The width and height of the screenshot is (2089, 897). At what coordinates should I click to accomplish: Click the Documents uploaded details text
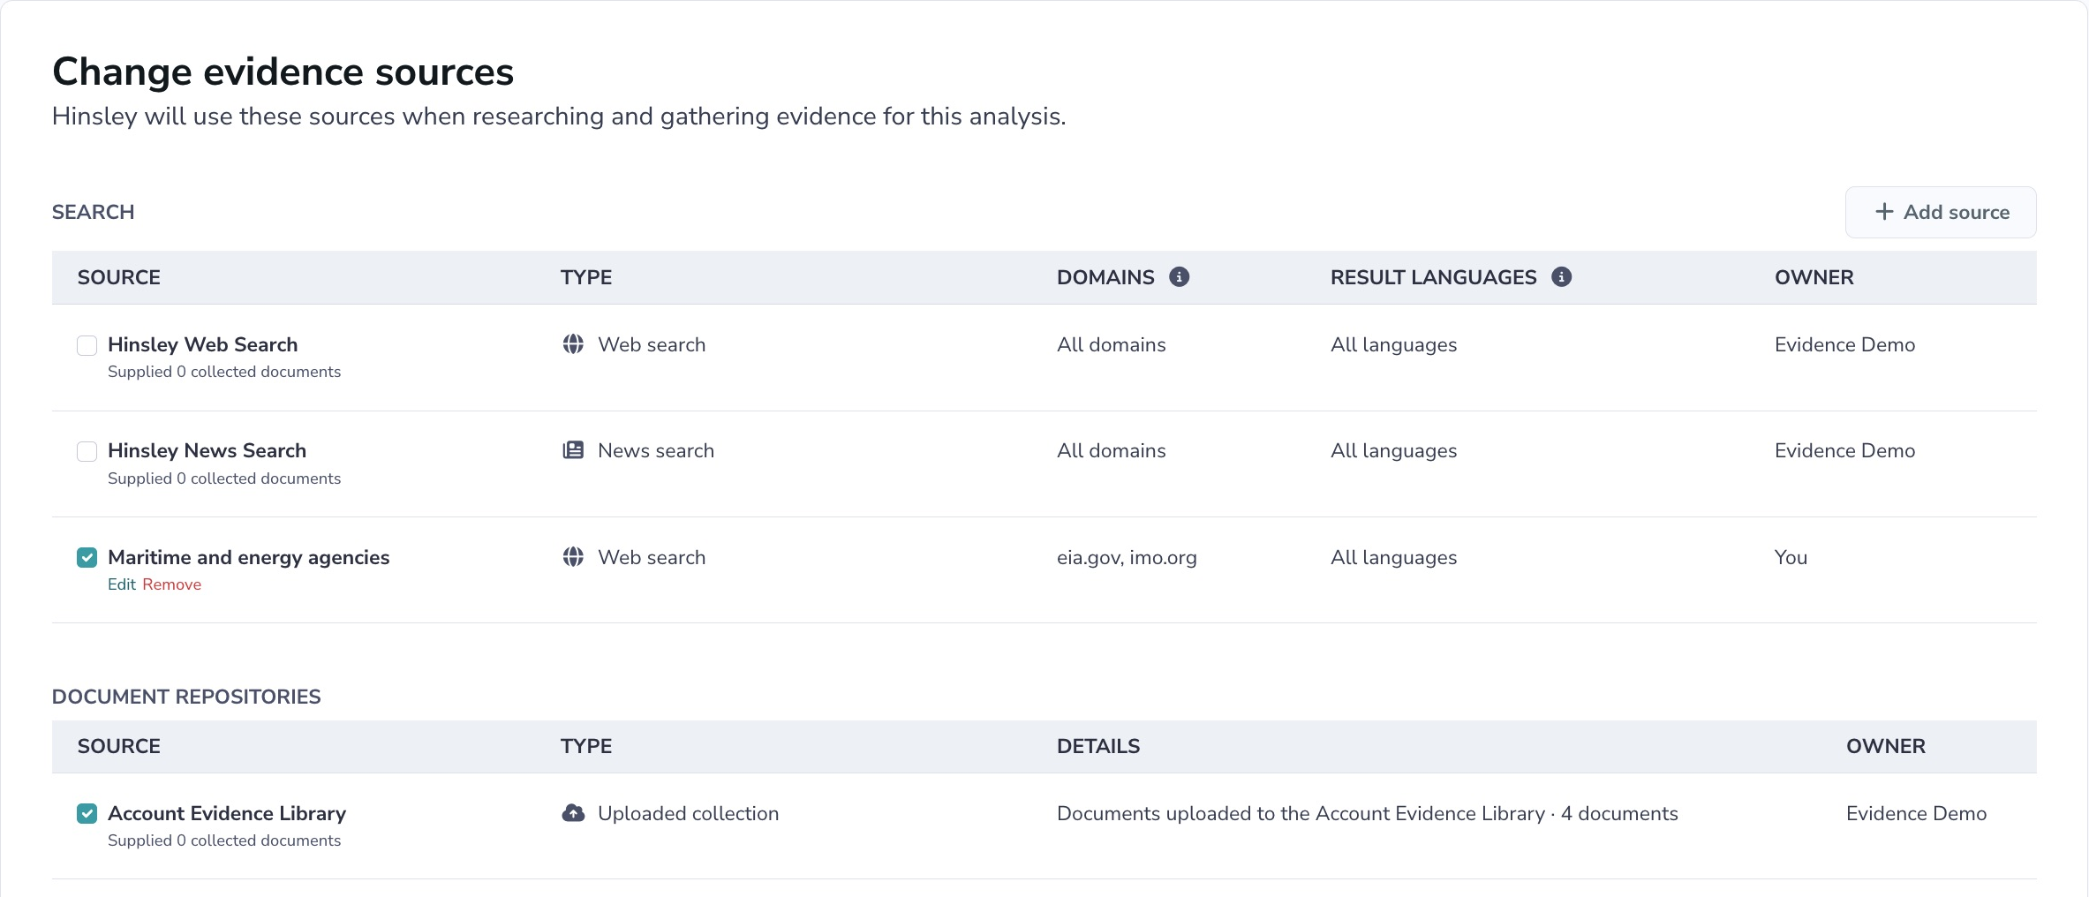[x=1367, y=813]
